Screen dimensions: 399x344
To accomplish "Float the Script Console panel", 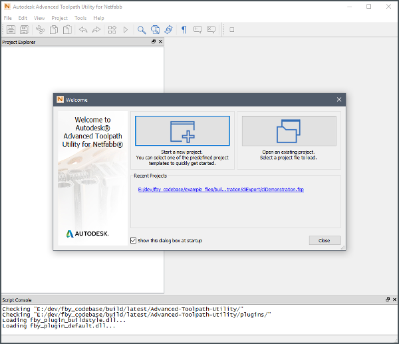I will [x=388, y=299].
